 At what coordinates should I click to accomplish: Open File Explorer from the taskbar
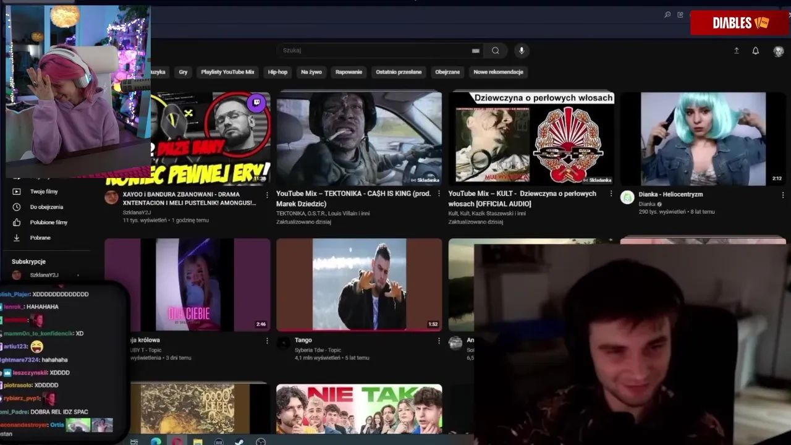pos(198,441)
